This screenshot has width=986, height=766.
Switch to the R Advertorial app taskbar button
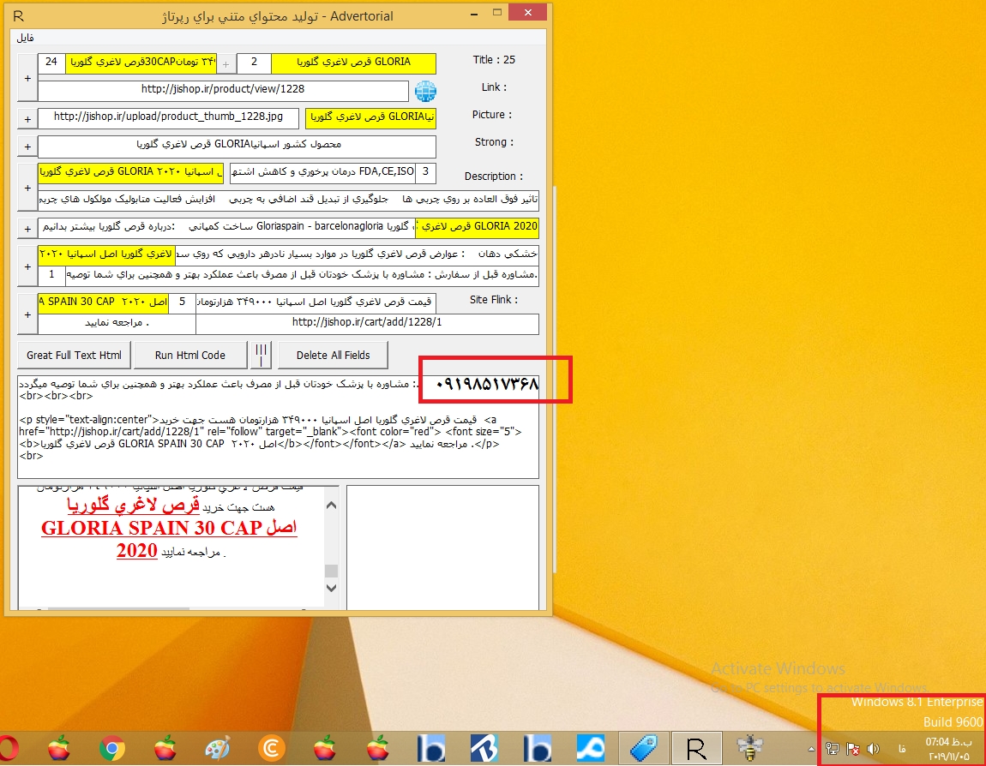tap(696, 748)
